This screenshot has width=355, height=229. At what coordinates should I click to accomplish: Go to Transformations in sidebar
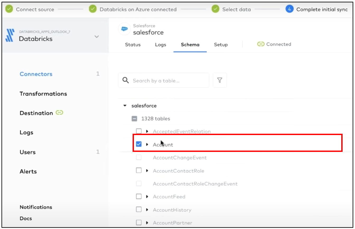pyautogui.click(x=43, y=94)
